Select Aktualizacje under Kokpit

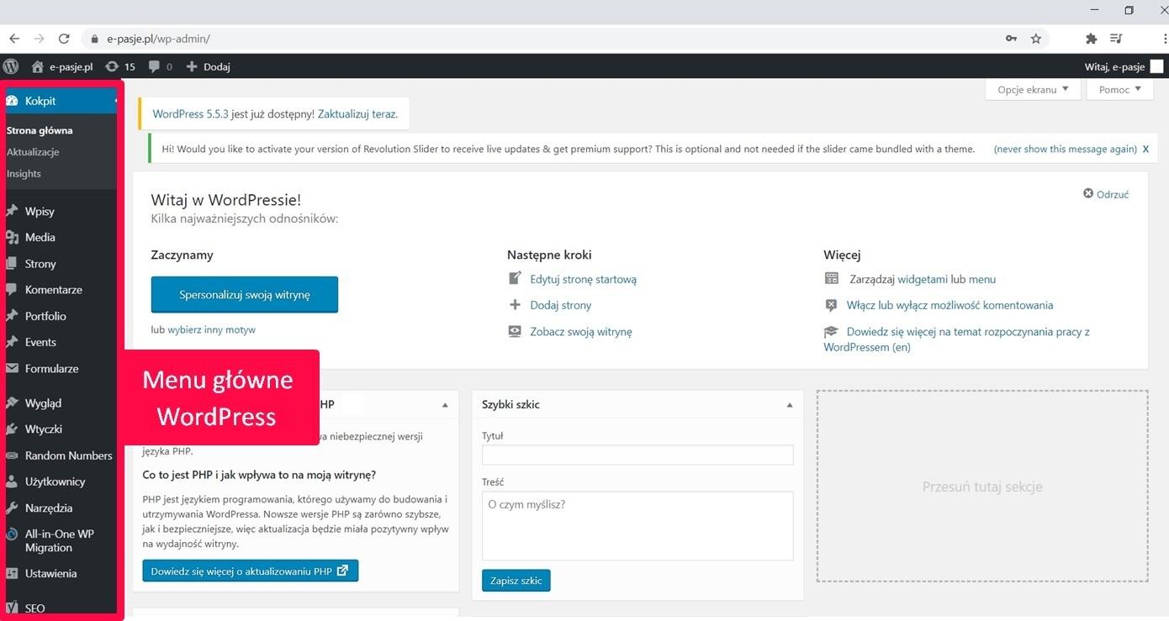tap(34, 152)
